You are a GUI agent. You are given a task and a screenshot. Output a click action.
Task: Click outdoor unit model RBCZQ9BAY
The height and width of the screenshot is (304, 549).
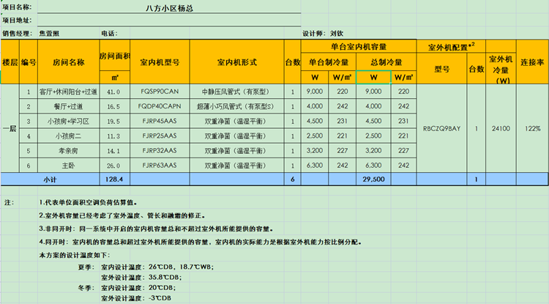[x=441, y=128]
